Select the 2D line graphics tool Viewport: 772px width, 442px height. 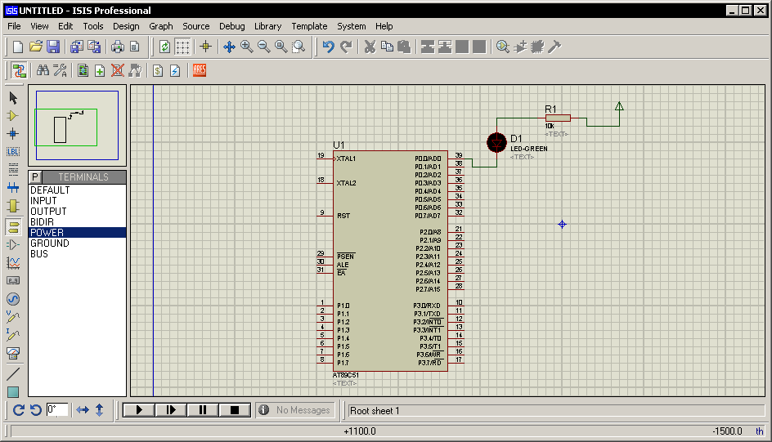(13, 374)
